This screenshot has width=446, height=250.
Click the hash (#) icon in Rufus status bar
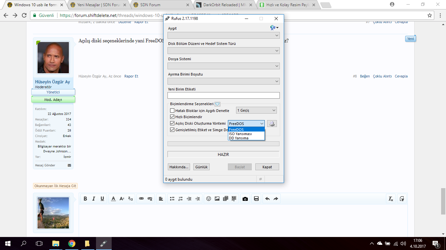(261, 179)
